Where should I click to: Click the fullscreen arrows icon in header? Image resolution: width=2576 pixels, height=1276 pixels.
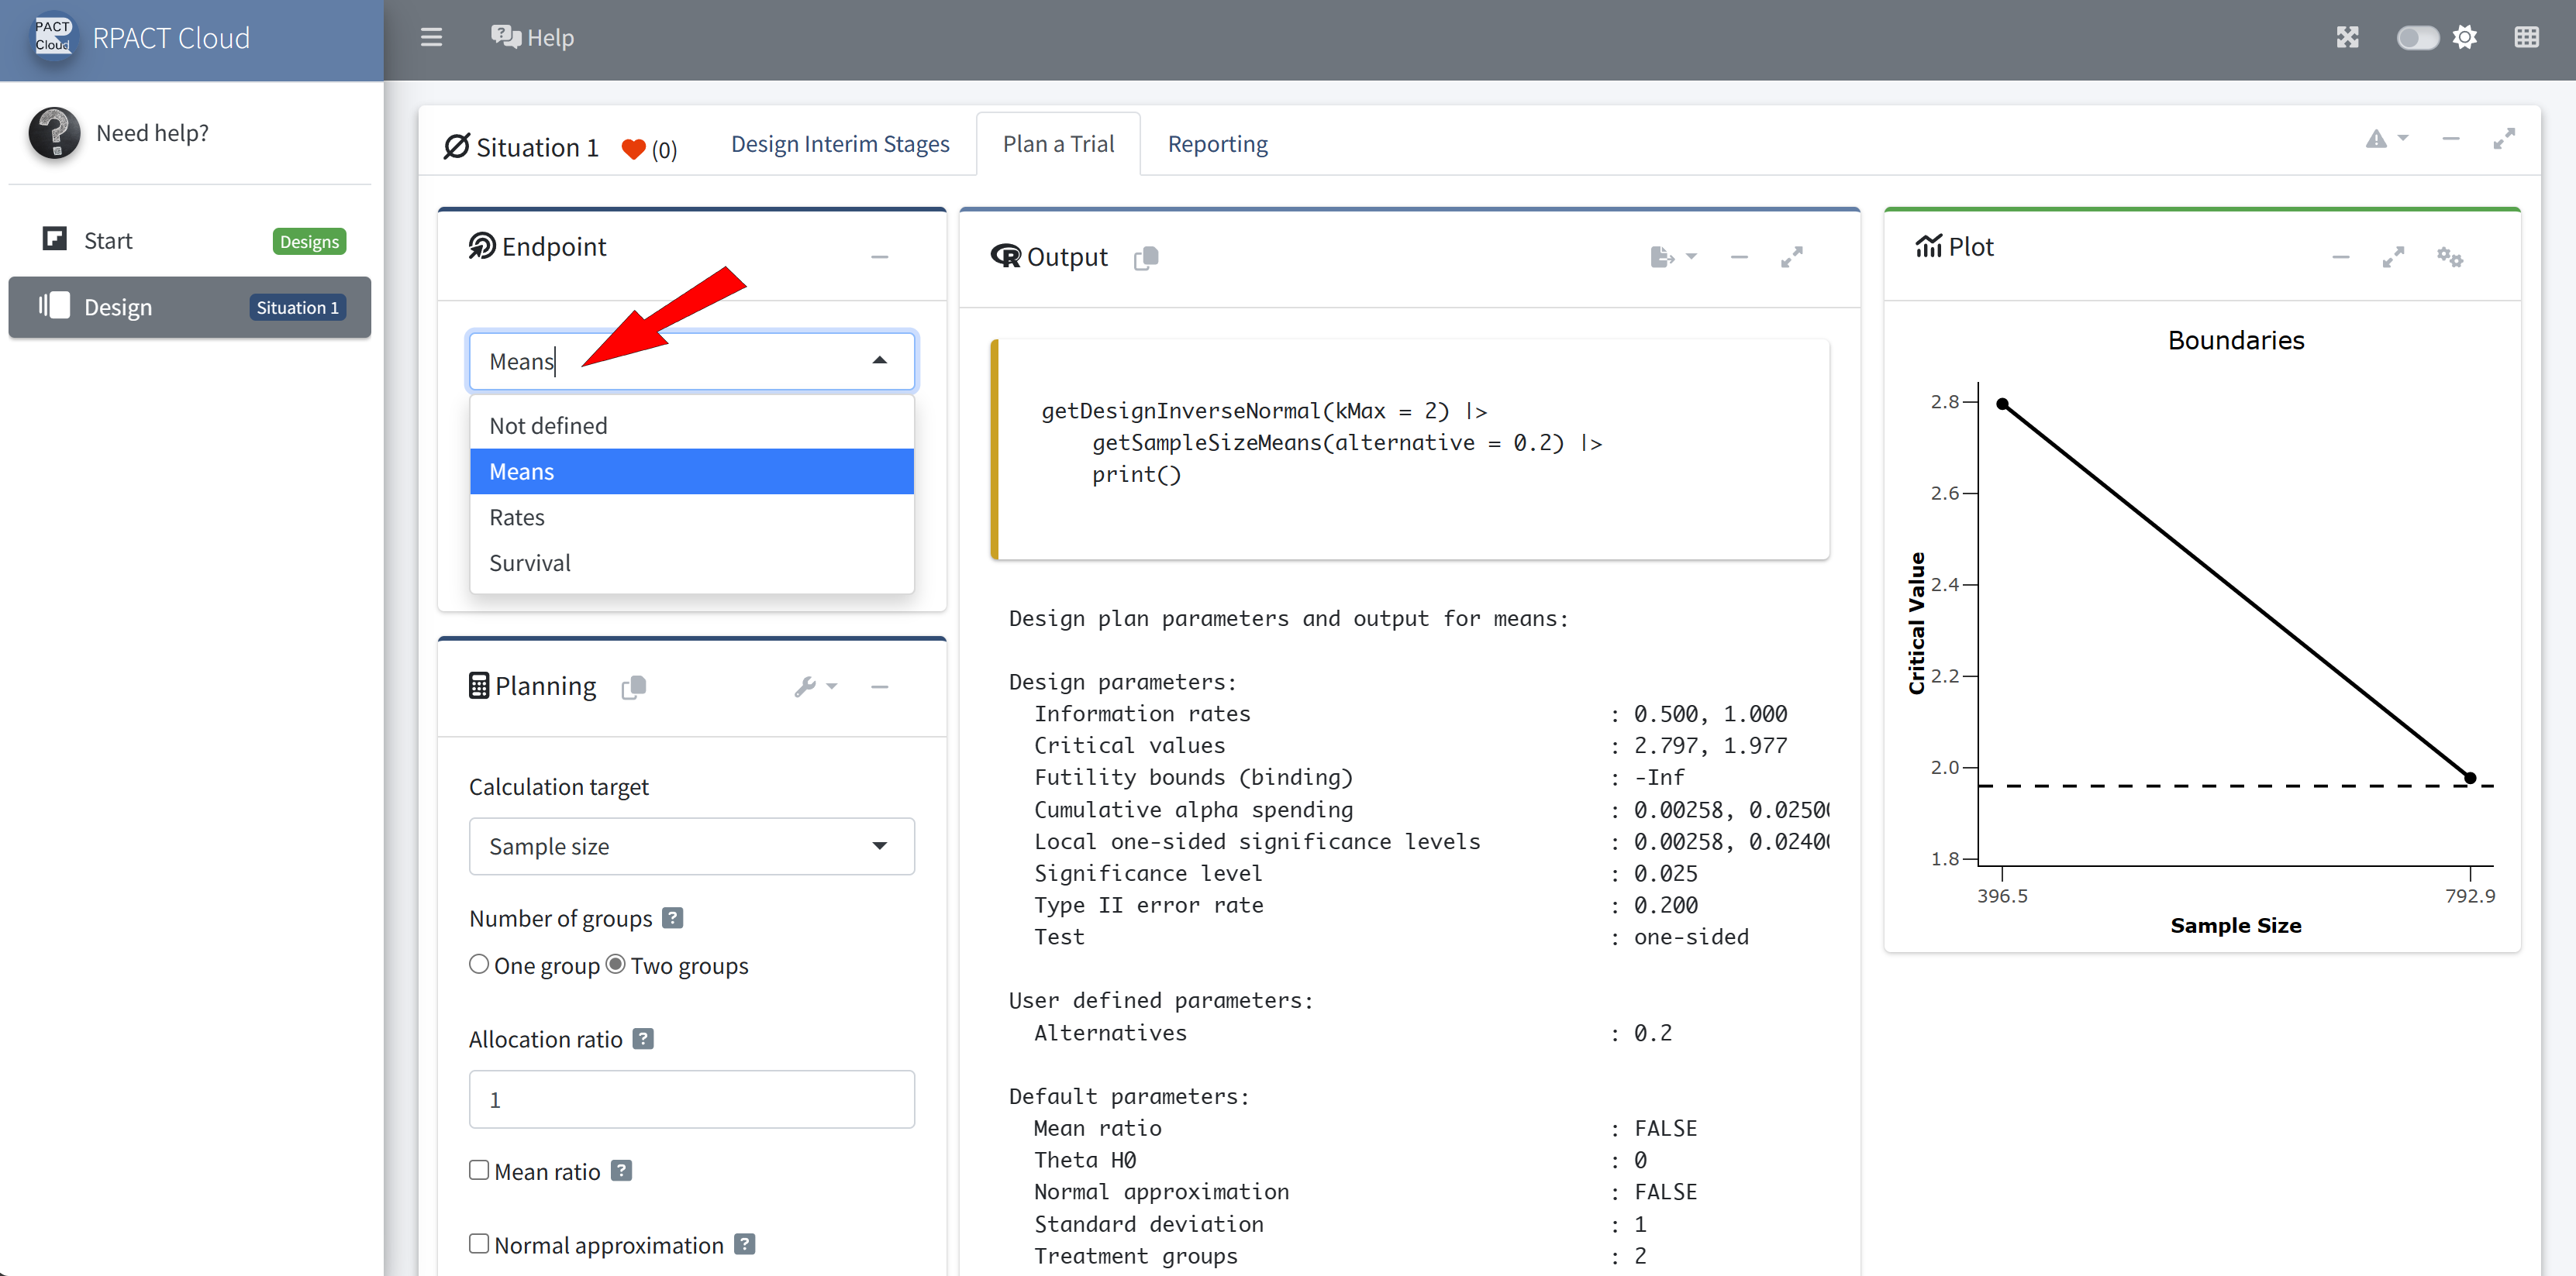[x=2347, y=38]
